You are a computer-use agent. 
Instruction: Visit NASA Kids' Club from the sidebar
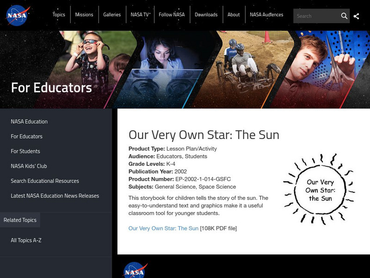tap(29, 166)
